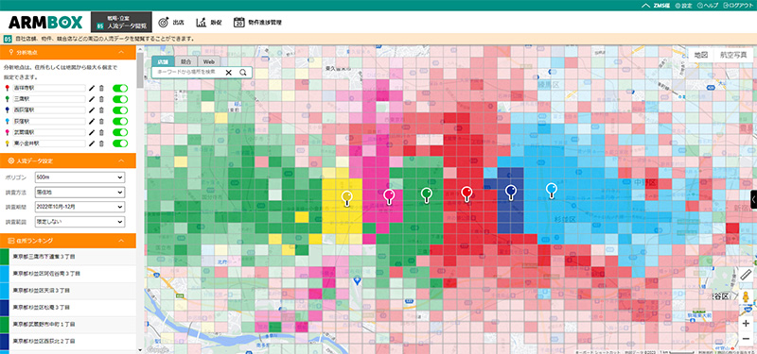The height and width of the screenshot is (354, 757).
Task: Edit 東小金井駅 with its pencil icon
Action: (x=92, y=143)
